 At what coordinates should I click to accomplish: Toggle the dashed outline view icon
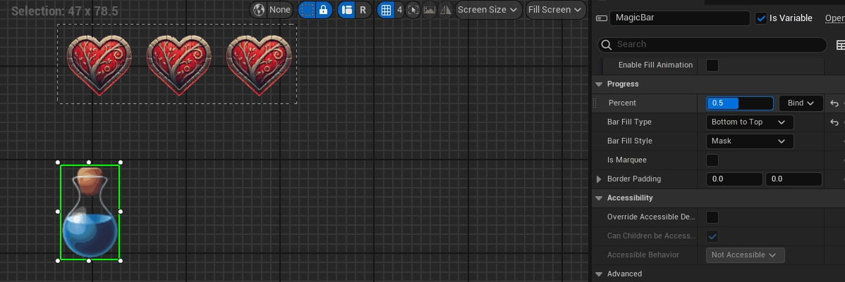(307, 10)
